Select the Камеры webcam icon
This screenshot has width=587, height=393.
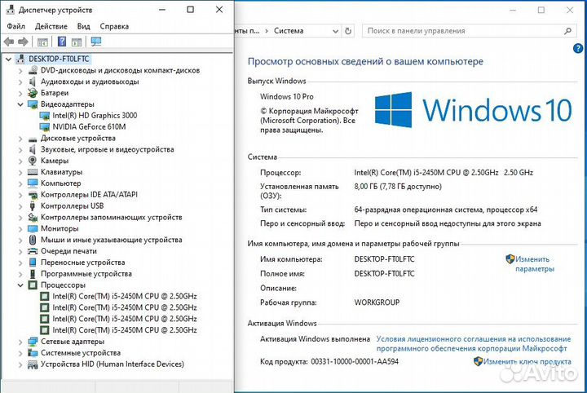click(33, 161)
